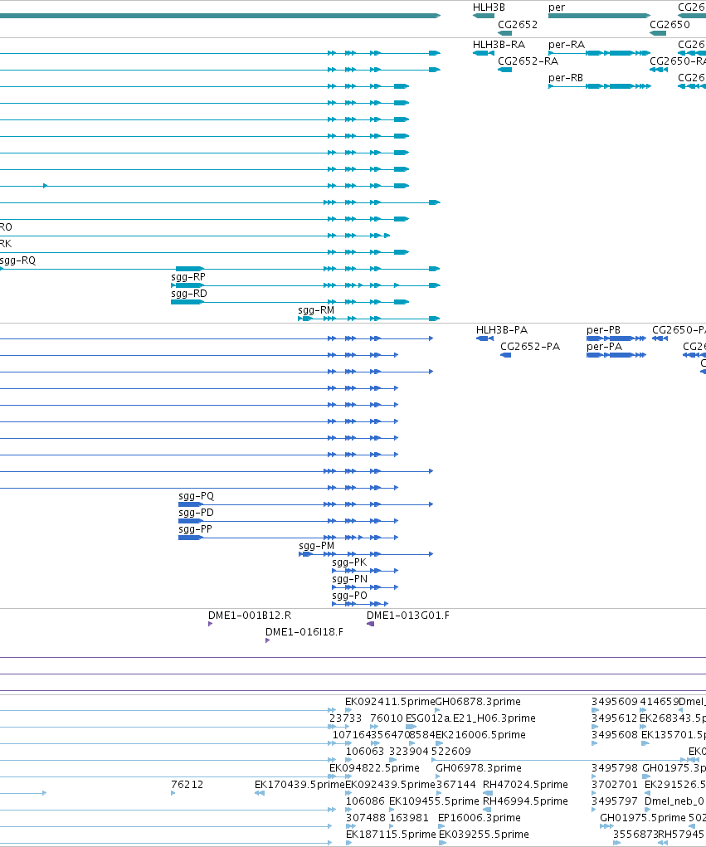Click purple arrow under DME1-016I18.F
This screenshot has width=706, height=847.
(267, 640)
